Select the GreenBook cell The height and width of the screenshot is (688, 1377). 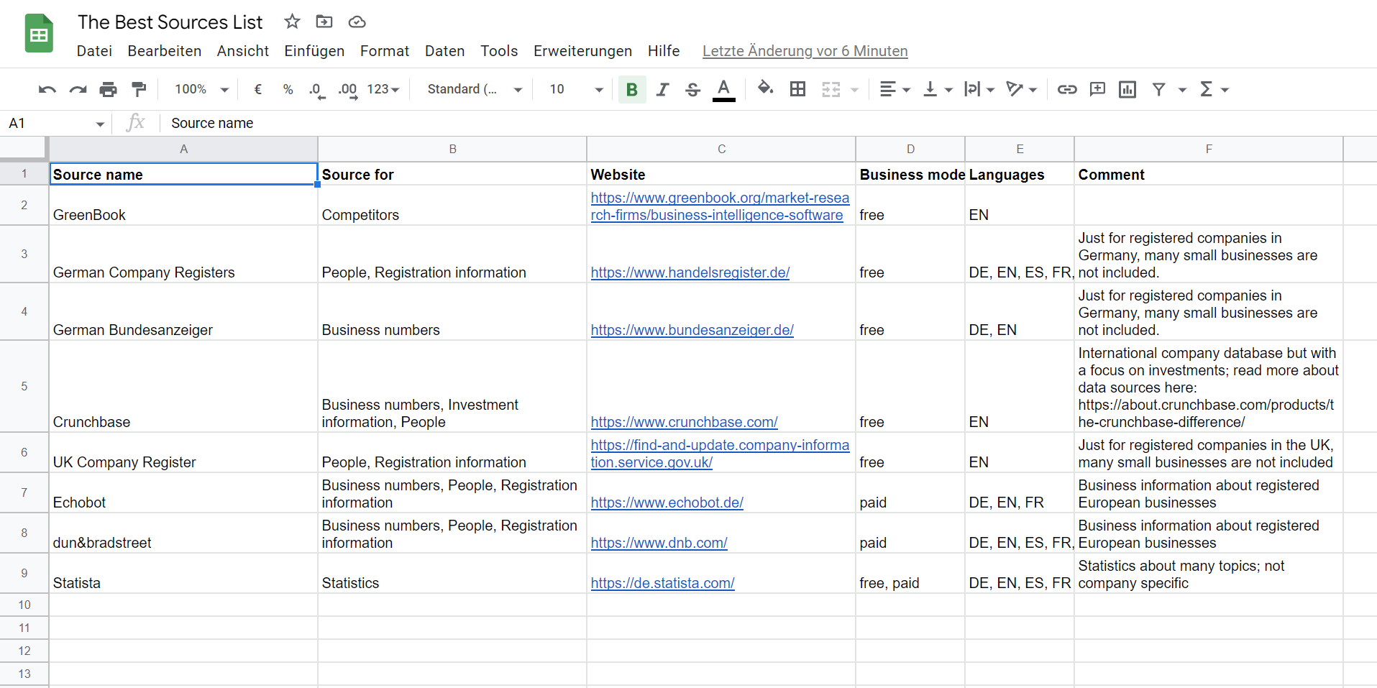[x=183, y=206]
